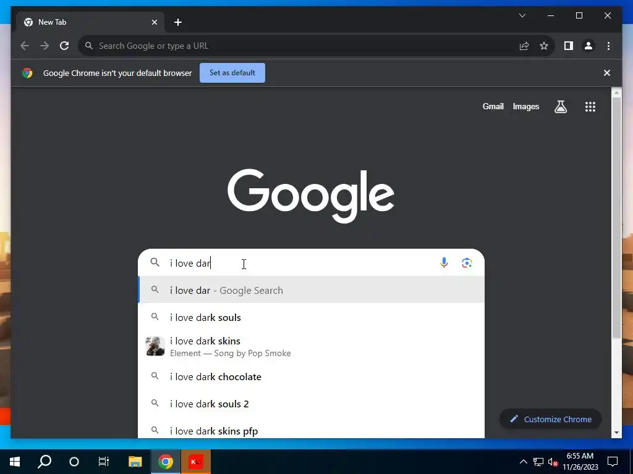Image resolution: width=633 pixels, height=474 pixels.
Task: Bookmark this tab with the star icon
Action: [544, 46]
